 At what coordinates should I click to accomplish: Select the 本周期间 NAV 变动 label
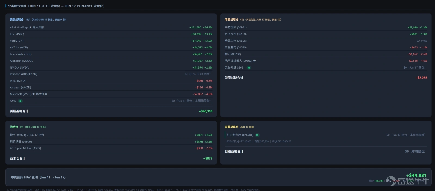pyautogui.click(x=38, y=177)
